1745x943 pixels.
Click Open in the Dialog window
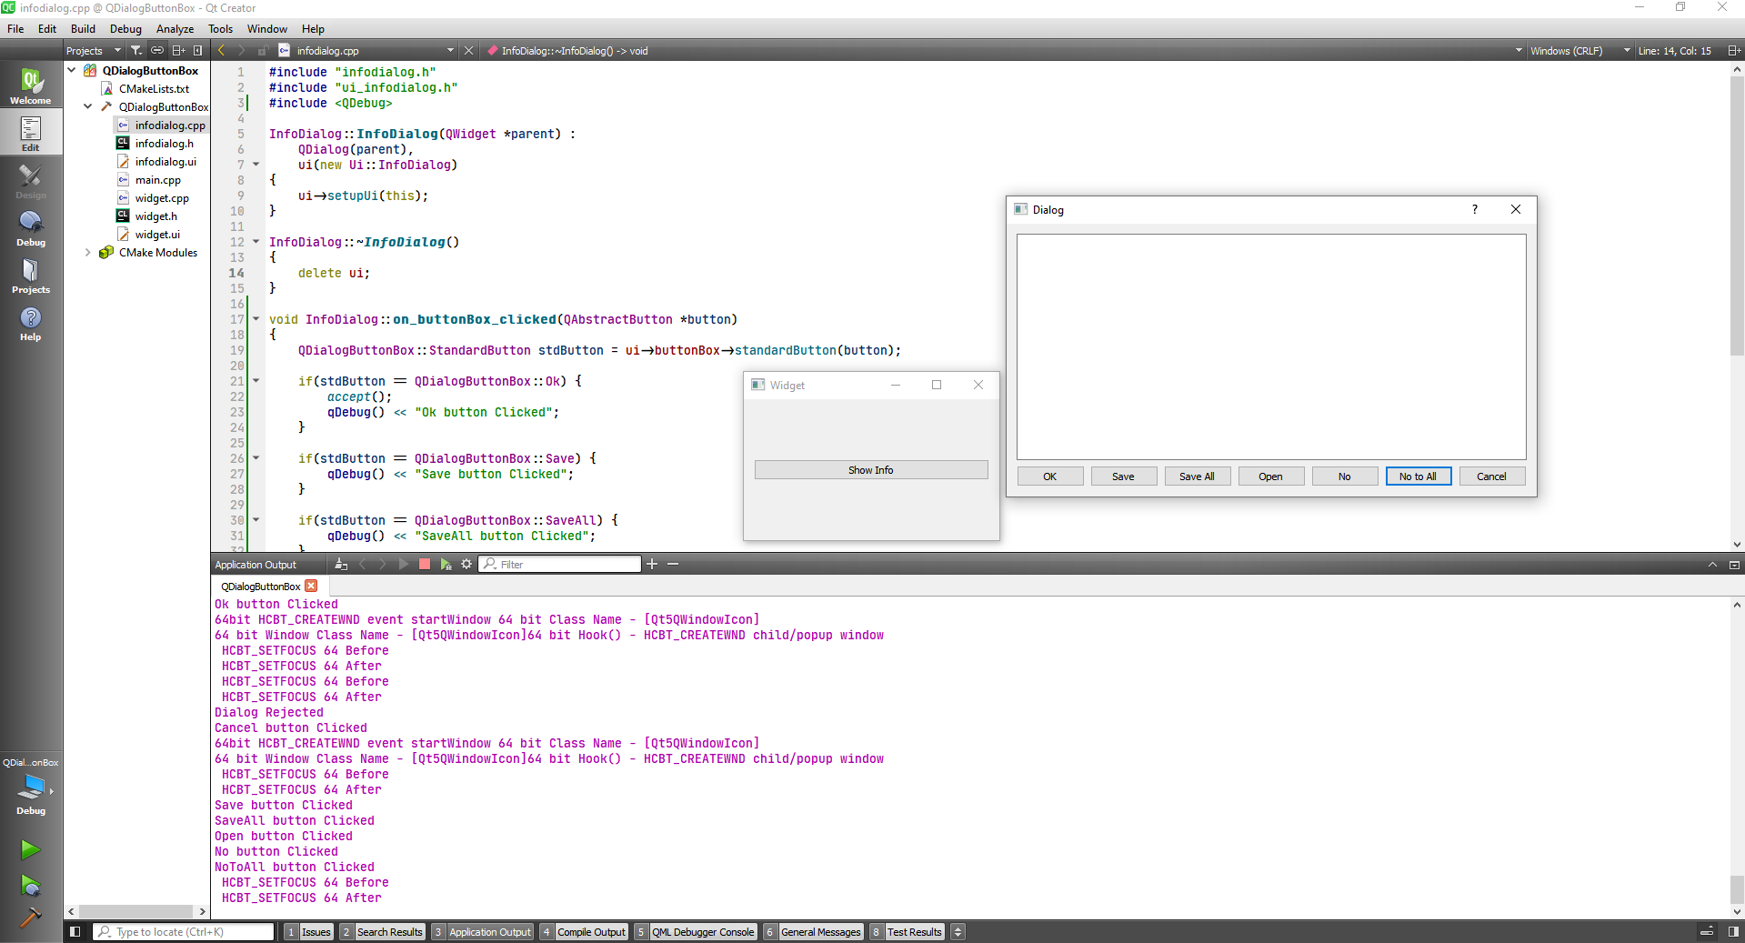point(1271,477)
